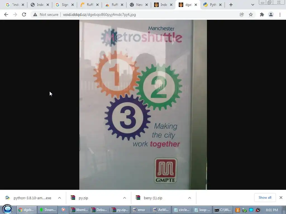Image resolution: width=286 pixels, height=214 pixels.
Task: Click the address bar URL
Action: click(99, 14)
